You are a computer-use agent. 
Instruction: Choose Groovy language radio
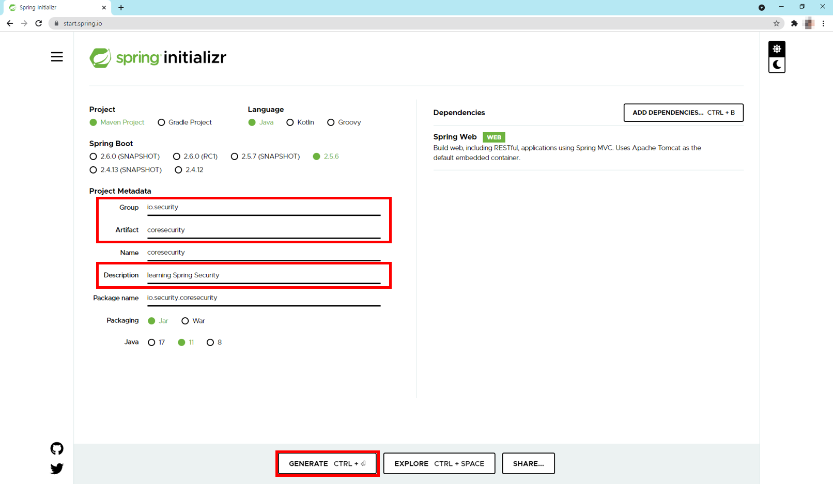pos(344,122)
